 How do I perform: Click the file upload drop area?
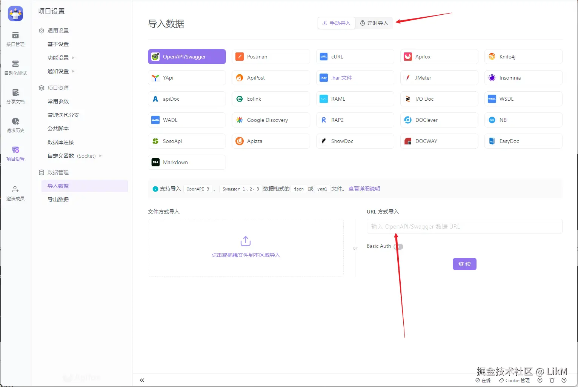246,248
